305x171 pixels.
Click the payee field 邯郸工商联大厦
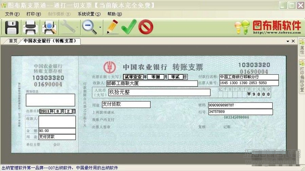click(152, 83)
